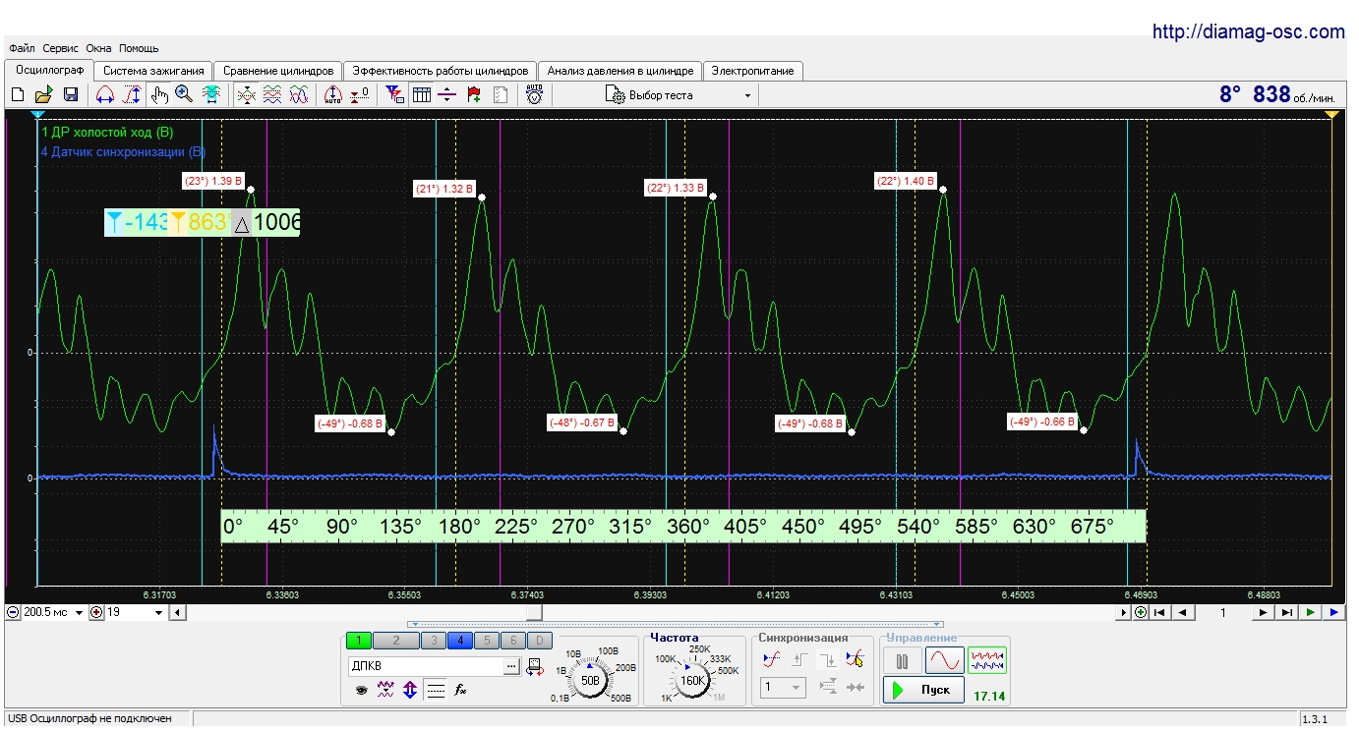Select the horizontal stretch tool in toolbar
Screen dimensions: 1359x731
104,95
